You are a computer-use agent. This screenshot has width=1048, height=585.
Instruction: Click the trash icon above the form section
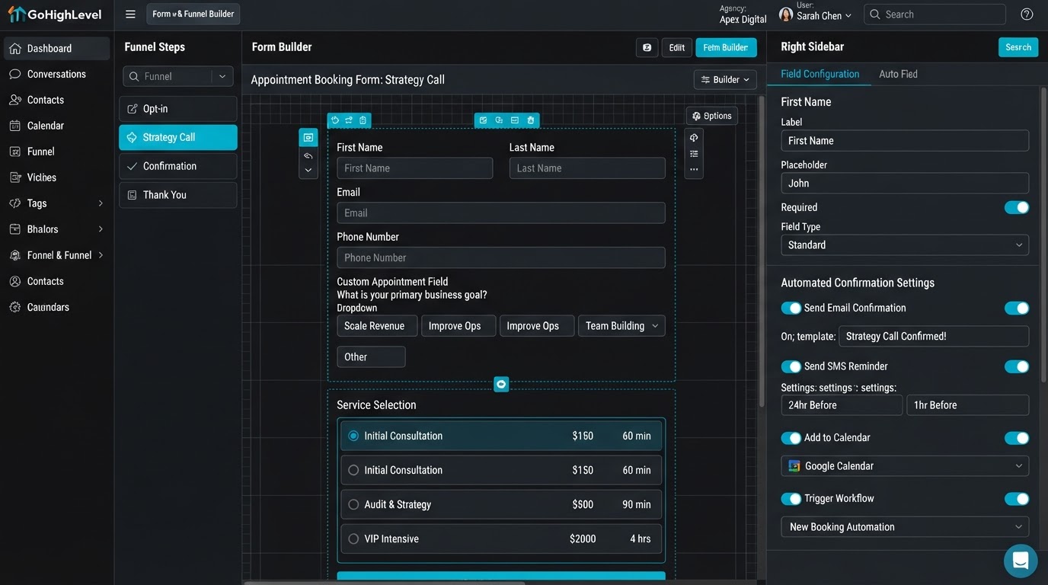tap(531, 120)
